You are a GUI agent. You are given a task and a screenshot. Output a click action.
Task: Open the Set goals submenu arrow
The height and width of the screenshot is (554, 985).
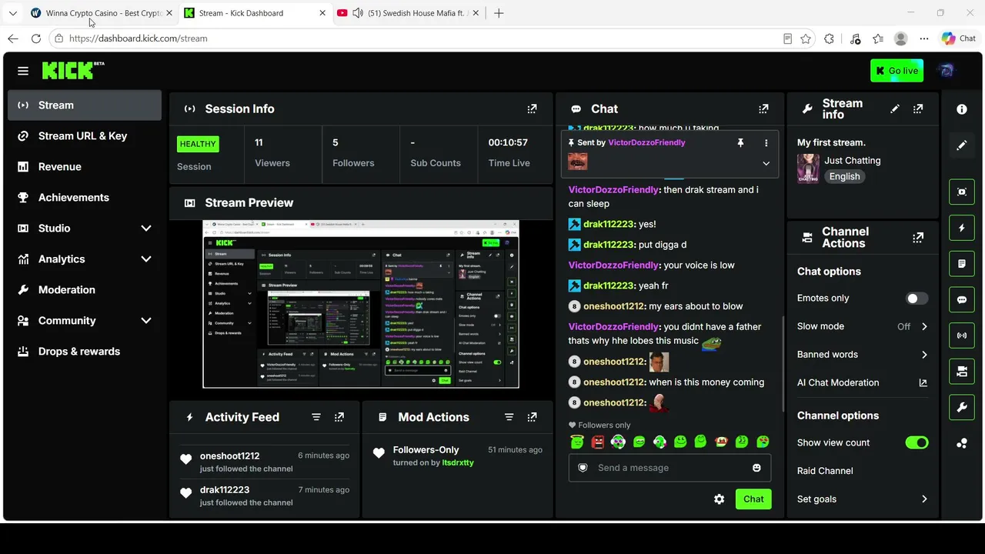(x=924, y=499)
